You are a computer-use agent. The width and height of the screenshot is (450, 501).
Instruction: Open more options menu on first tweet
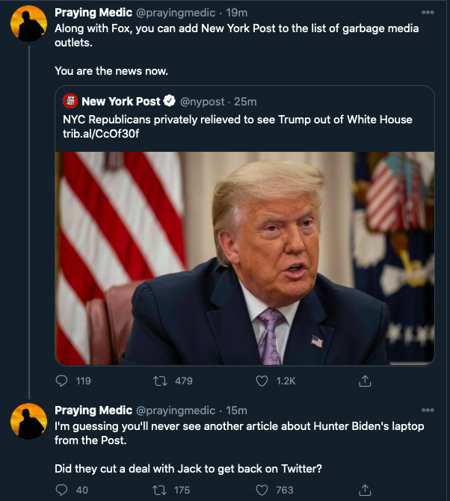pyautogui.click(x=428, y=13)
